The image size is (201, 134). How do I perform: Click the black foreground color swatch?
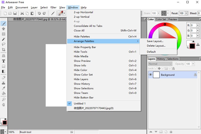click(192, 46)
